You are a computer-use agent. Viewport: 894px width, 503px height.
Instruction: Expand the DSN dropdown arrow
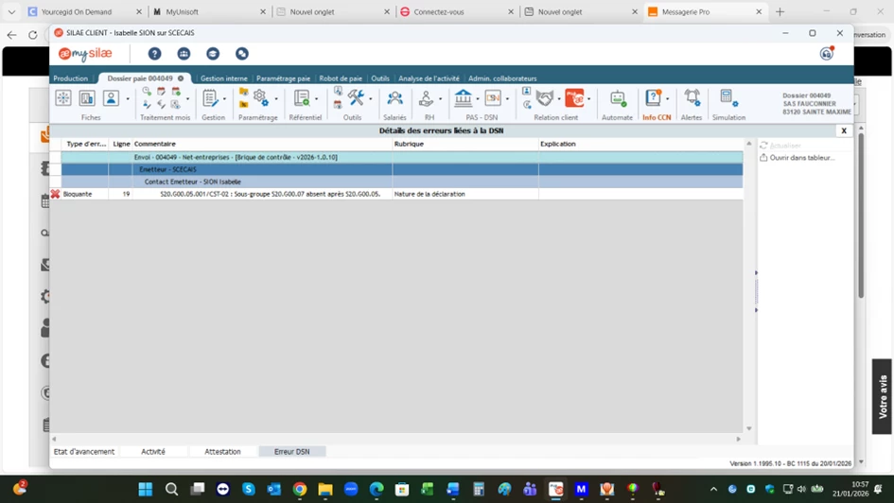click(x=507, y=99)
